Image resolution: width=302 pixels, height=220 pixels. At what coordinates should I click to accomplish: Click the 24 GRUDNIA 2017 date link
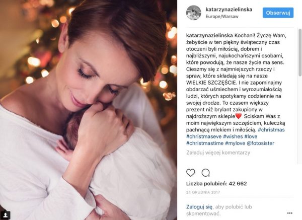[203, 192]
